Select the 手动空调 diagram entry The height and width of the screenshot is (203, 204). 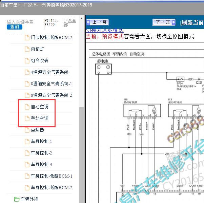(40, 118)
